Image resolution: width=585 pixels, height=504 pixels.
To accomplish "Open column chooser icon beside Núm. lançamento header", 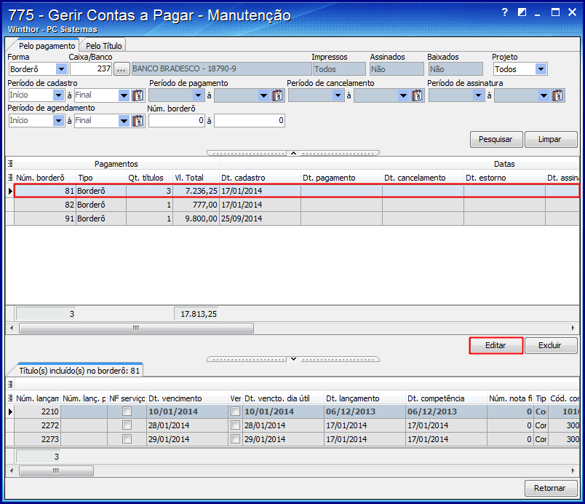I will [x=10, y=398].
